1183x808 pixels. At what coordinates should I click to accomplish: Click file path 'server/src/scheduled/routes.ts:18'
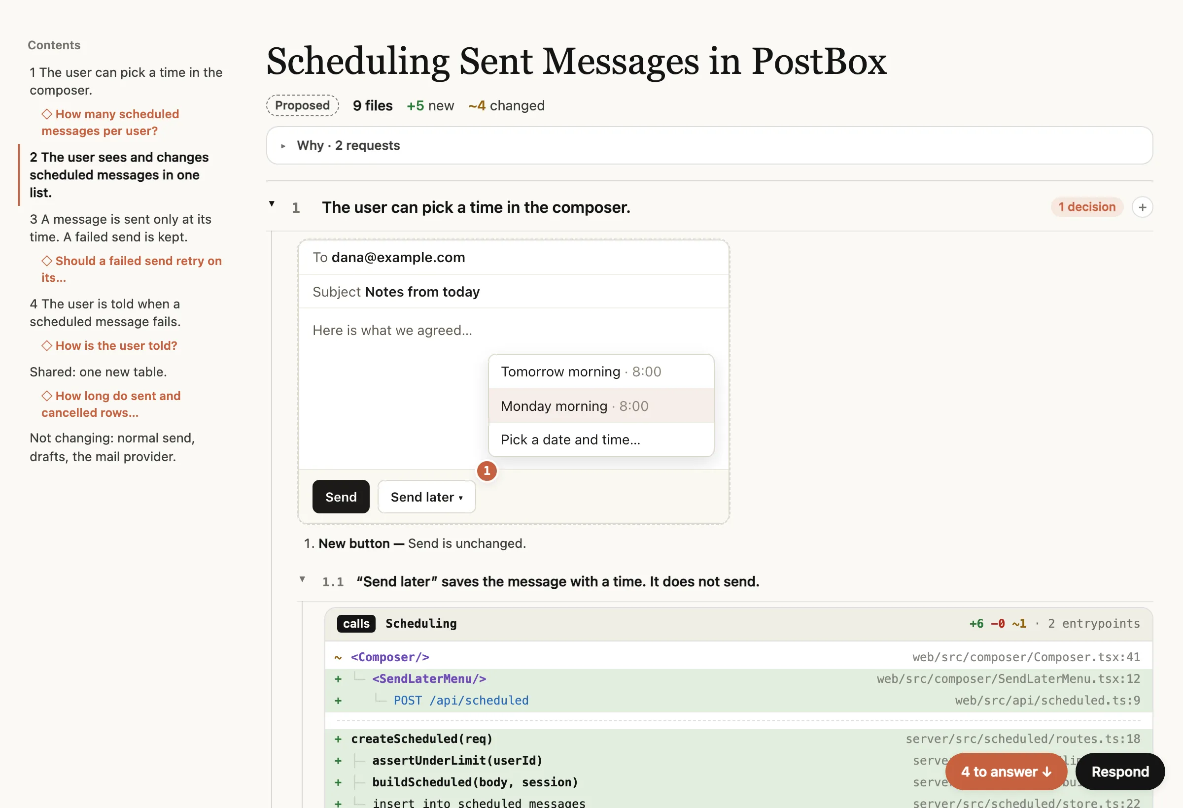[1023, 739]
